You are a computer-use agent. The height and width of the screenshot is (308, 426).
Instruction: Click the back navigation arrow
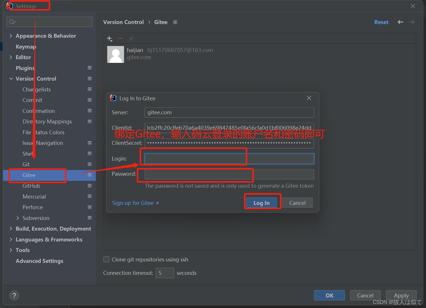[400, 22]
